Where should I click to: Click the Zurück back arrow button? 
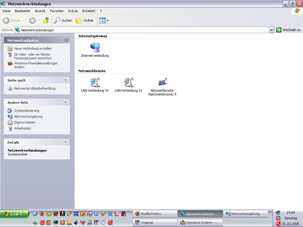click(12, 20)
